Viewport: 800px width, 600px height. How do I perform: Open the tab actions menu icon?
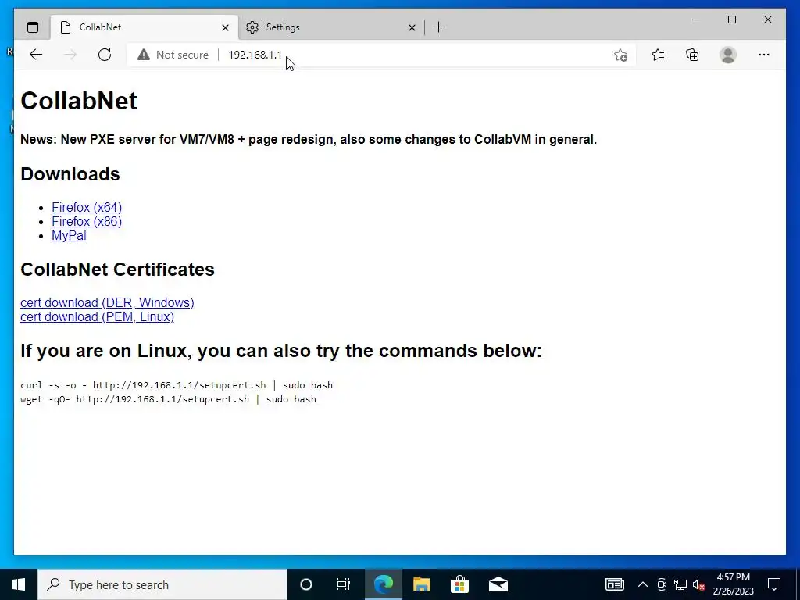click(x=33, y=27)
